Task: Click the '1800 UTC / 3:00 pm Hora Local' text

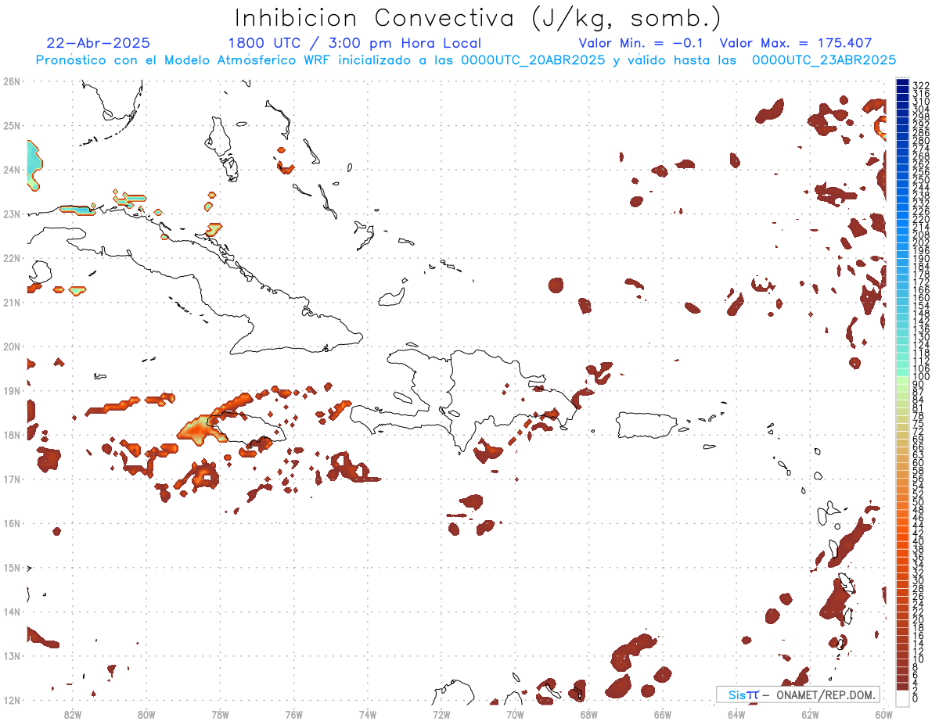Action: tap(354, 43)
